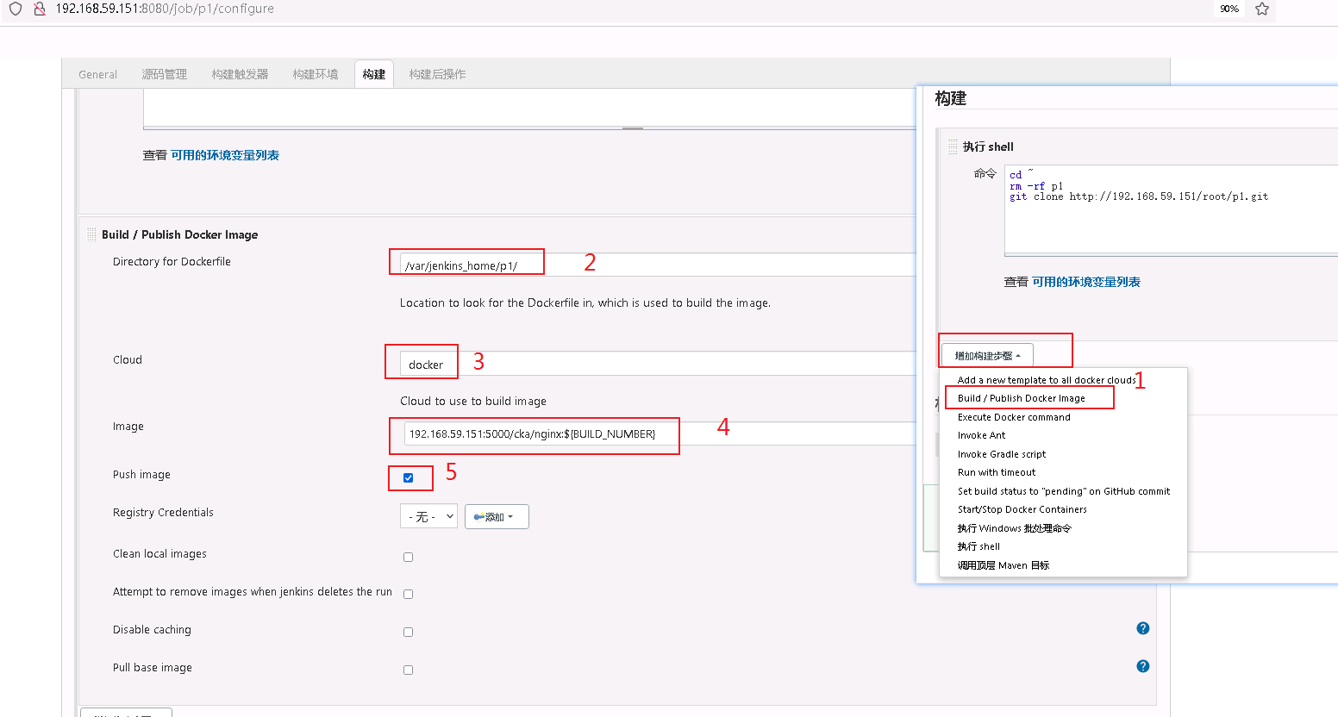Image resolution: width=1338 pixels, height=717 pixels.
Task: Choose 调用顶层 Maven 目标 from the menu
Action: tap(1003, 565)
